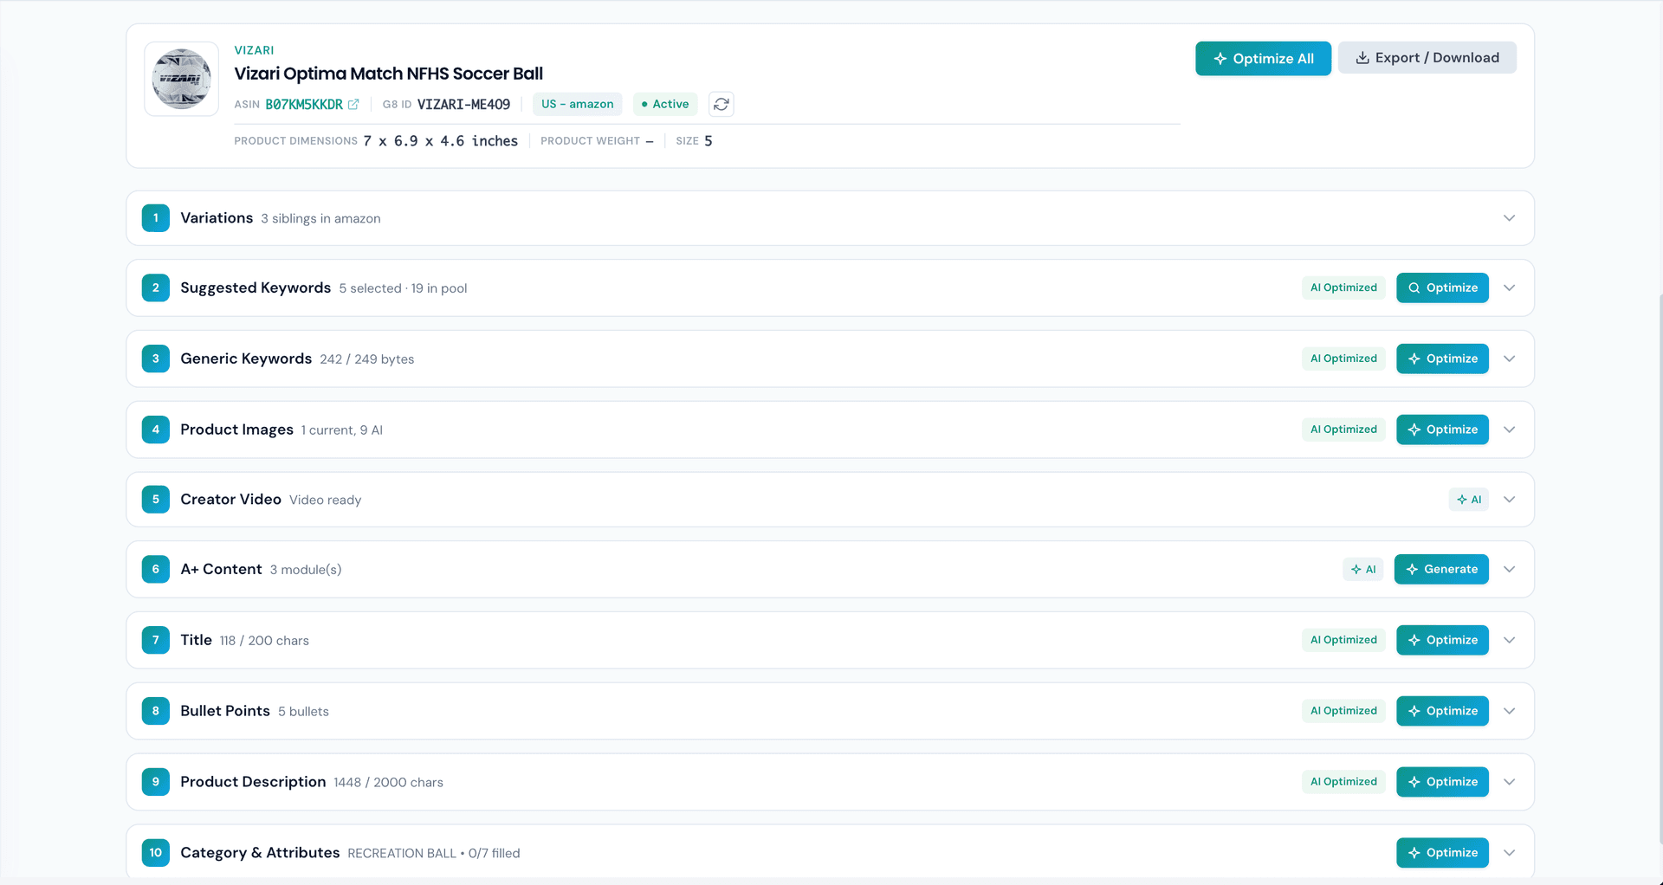Open the Suggested Keywords section header
Viewport: 1663px width, 885px height.
tap(256, 288)
